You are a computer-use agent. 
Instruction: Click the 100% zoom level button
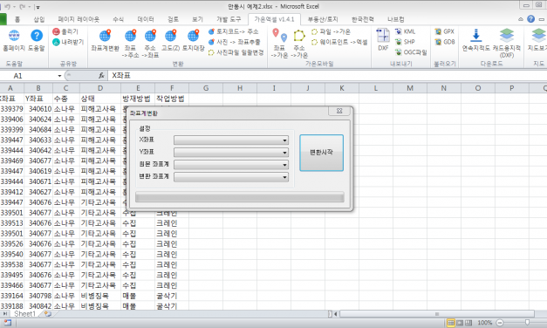pos(484,323)
